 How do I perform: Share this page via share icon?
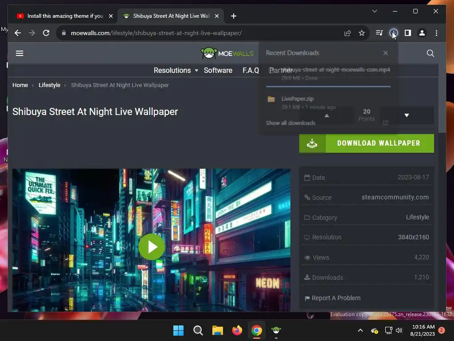(348, 33)
